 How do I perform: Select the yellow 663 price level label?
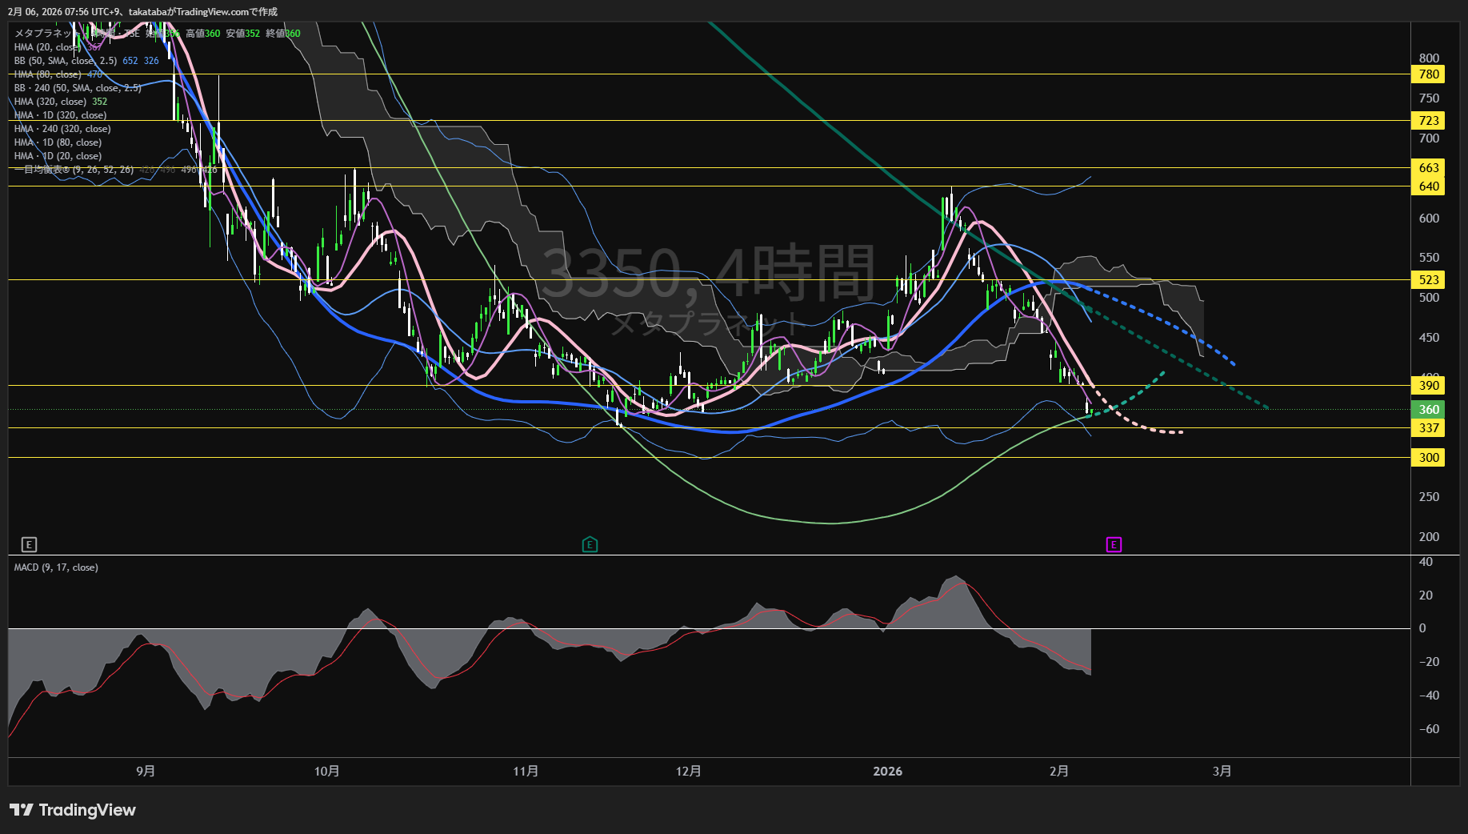click(x=1429, y=168)
